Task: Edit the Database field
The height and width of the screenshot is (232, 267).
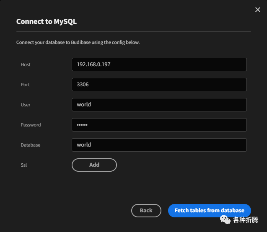Action: 159,145
